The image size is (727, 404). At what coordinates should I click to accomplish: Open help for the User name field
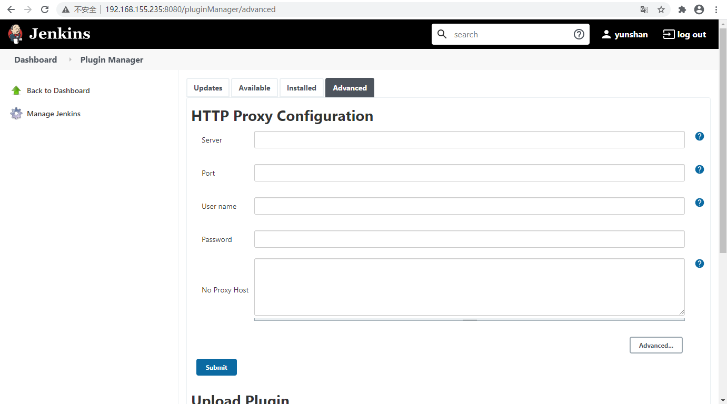[x=700, y=203]
